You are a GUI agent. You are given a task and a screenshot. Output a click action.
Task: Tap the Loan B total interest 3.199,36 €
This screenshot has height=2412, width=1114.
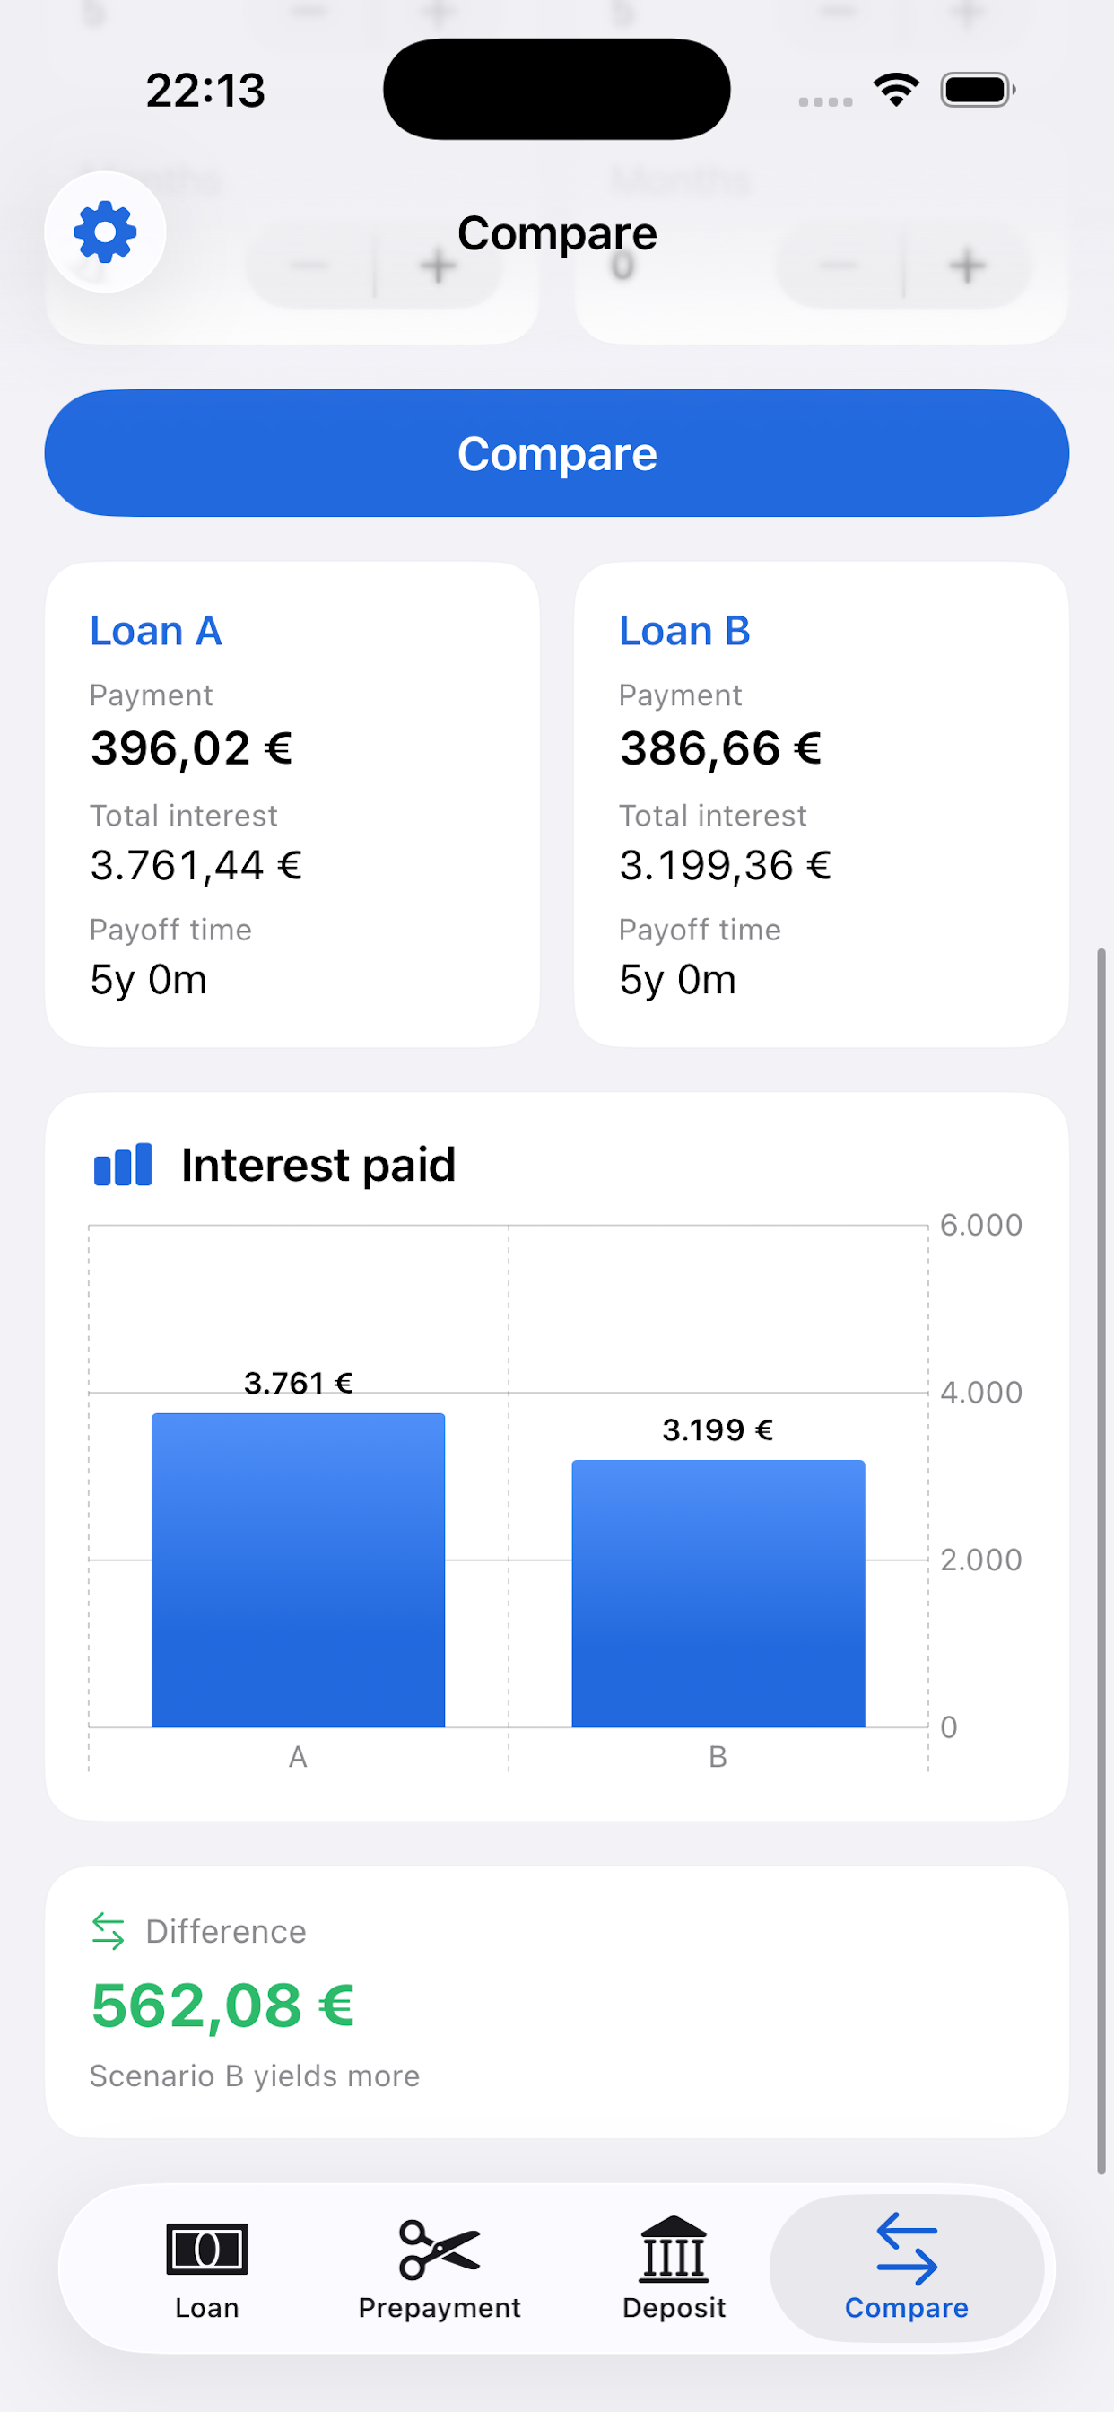[726, 865]
